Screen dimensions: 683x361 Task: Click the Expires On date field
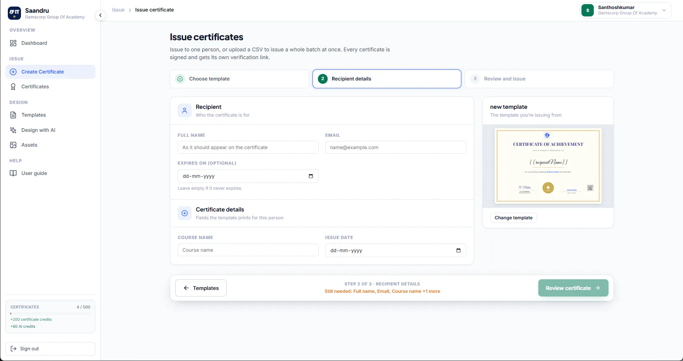pos(248,176)
